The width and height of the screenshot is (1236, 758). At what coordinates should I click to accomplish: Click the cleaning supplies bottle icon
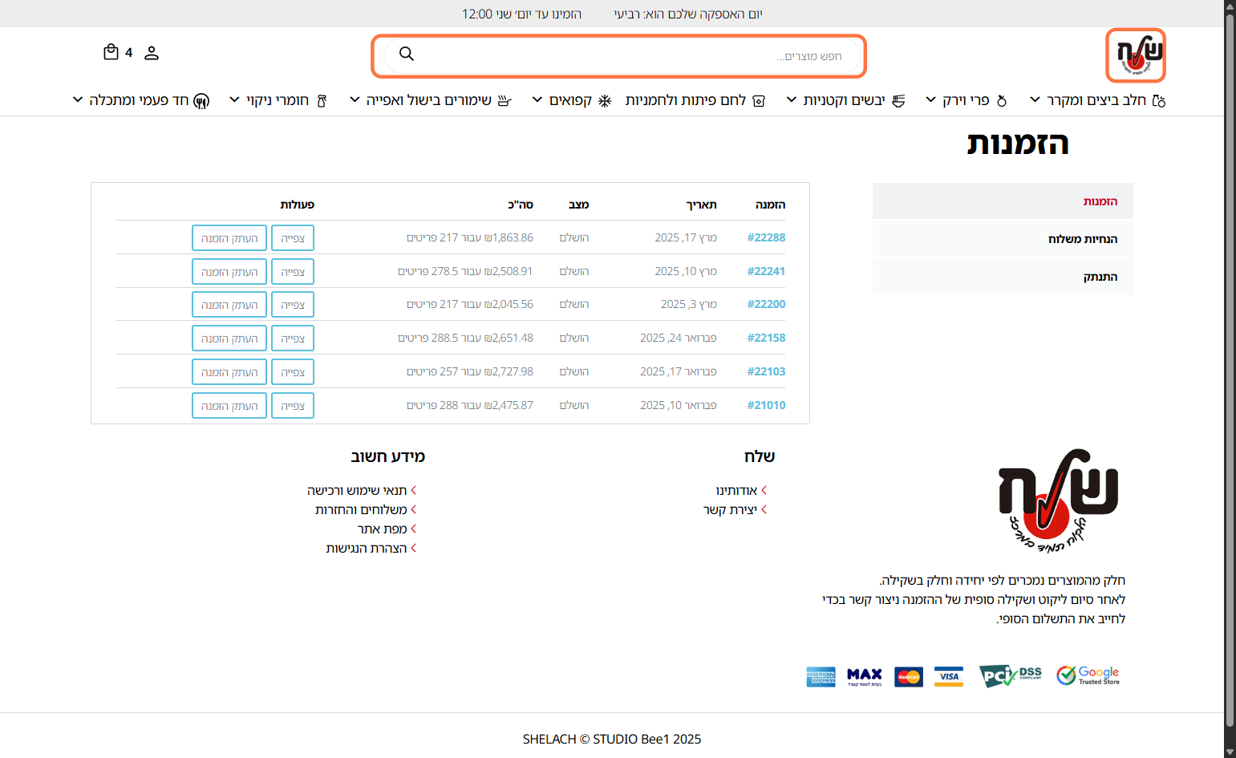(322, 100)
